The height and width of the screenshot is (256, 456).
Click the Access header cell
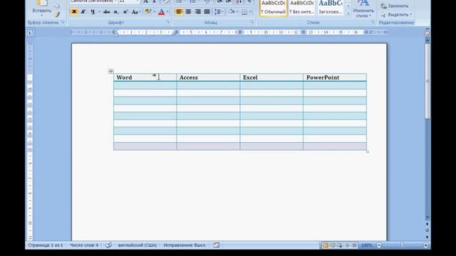pyautogui.click(x=208, y=78)
